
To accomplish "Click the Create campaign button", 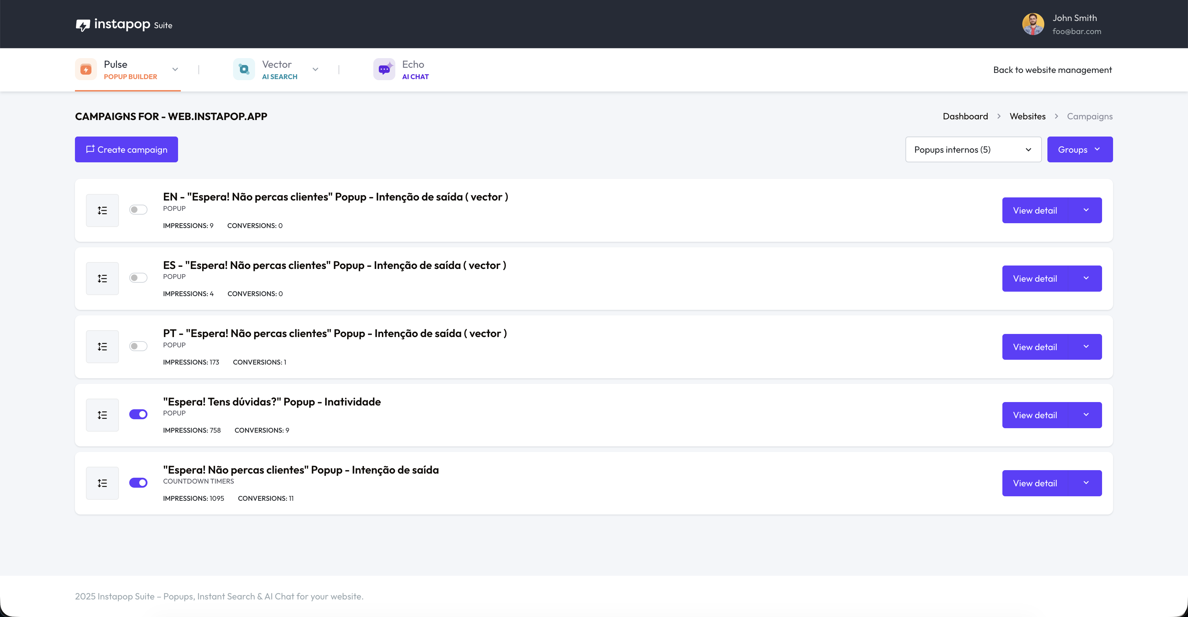I will point(126,150).
